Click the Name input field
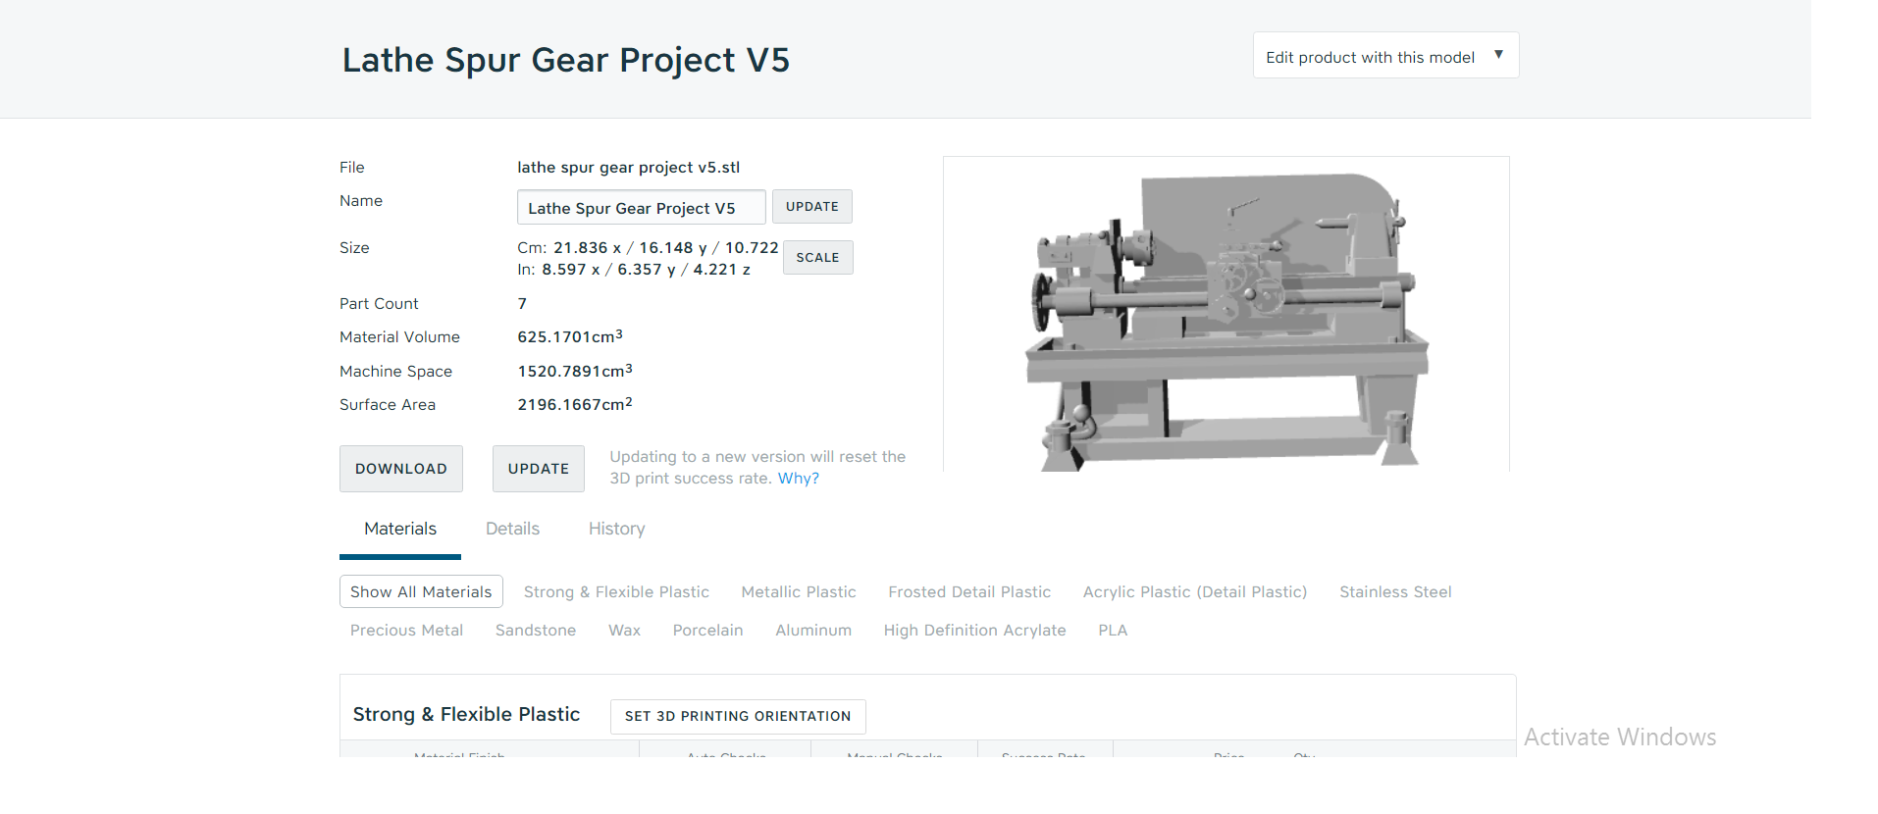The image size is (1878, 814). 641,207
